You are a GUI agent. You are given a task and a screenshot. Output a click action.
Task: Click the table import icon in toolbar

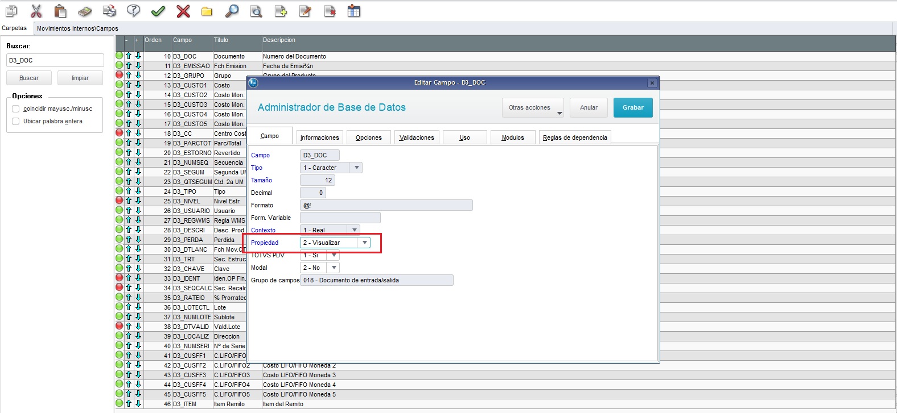[354, 11]
